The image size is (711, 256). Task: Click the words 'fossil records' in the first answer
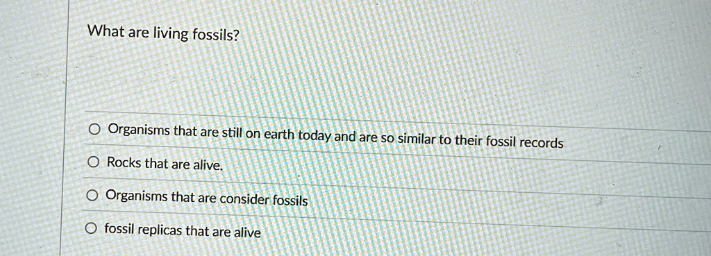tap(525, 143)
